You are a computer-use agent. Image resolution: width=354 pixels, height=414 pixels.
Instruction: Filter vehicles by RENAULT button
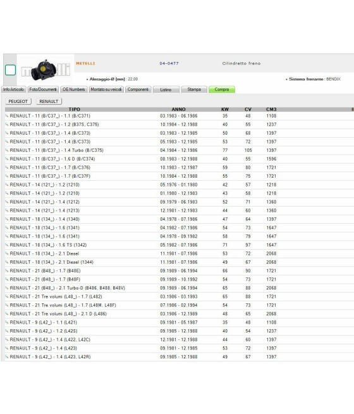tap(49, 101)
